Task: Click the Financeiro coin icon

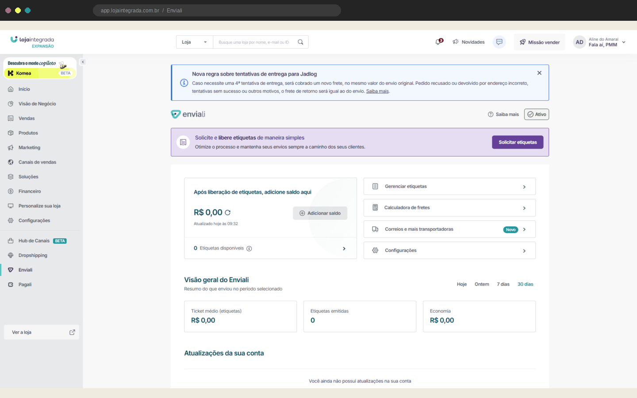Action: coord(11,191)
